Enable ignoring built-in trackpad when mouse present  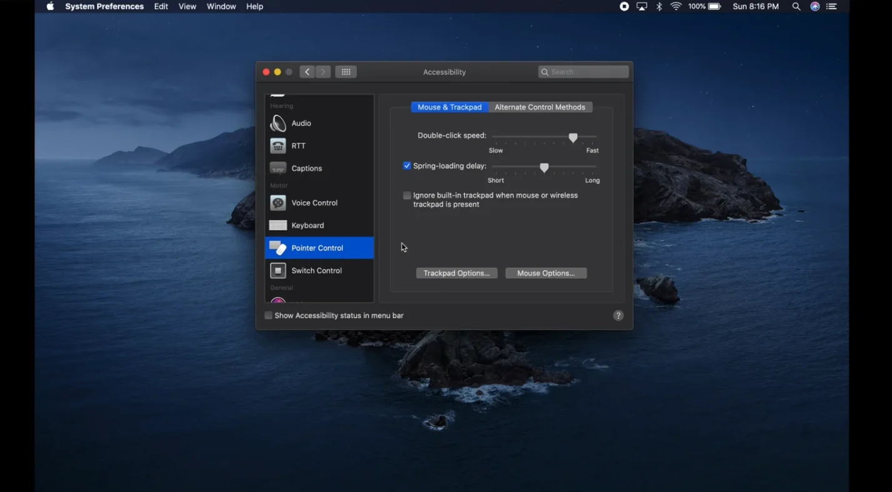pyautogui.click(x=407, y=195)
